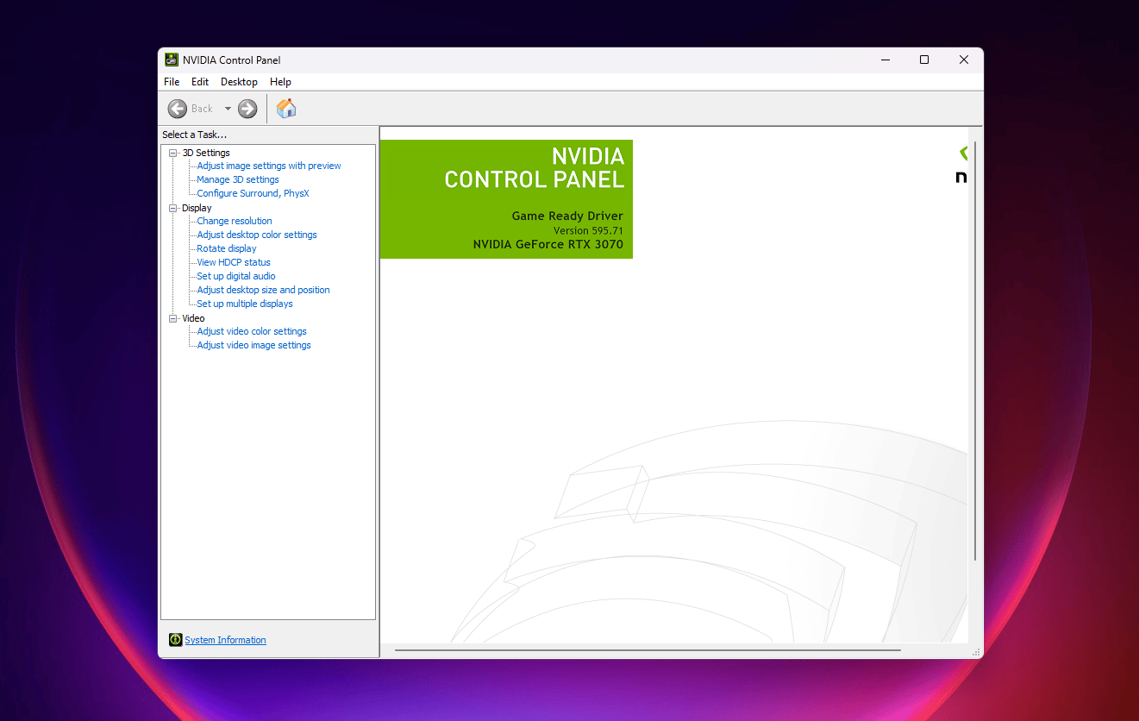
Task: Click the "Select a Task..." header
Action: click(195, 135)
